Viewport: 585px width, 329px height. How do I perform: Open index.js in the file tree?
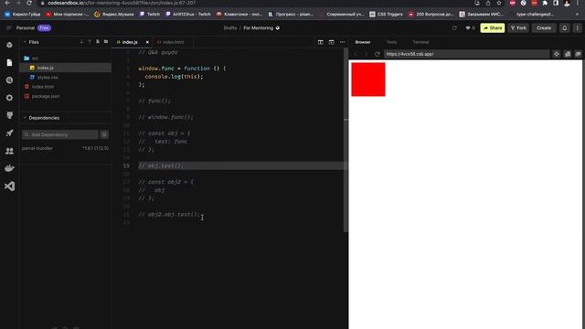pos(66,68)
